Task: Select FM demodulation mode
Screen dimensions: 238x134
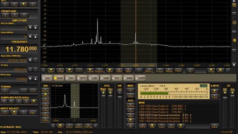Action: pos(117,78)
